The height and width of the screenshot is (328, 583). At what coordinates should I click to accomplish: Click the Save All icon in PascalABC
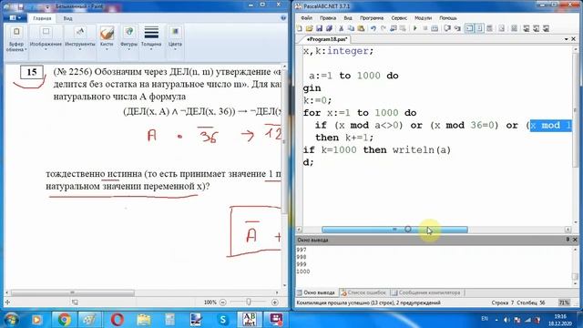click(329, 28)
